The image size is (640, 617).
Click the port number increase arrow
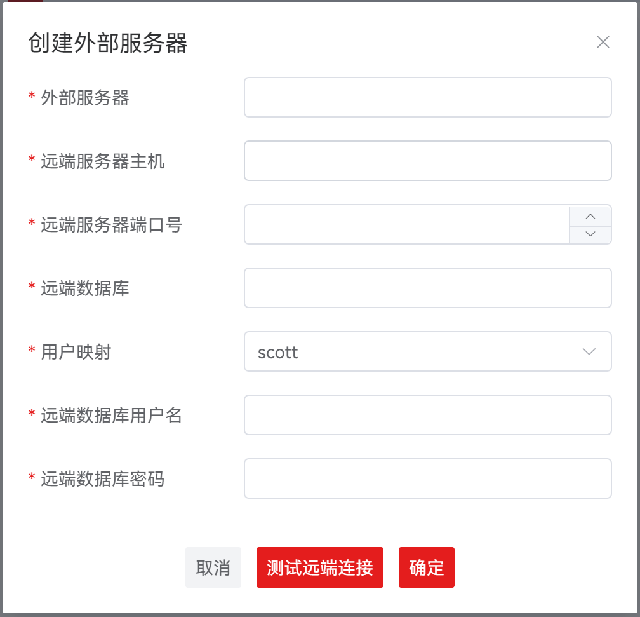(x=590, y=216)
